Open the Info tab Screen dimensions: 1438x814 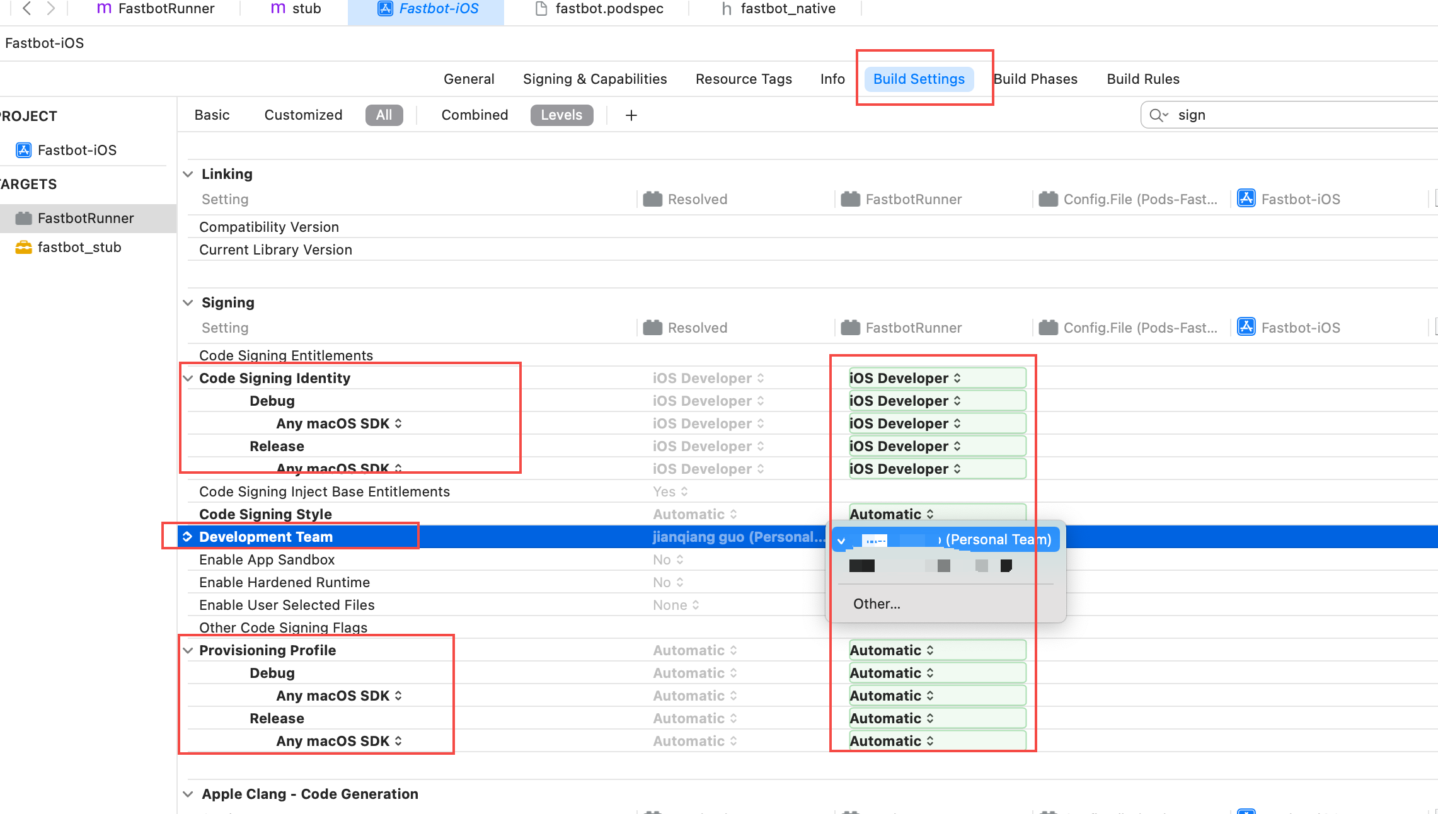(x=832, y=79)
